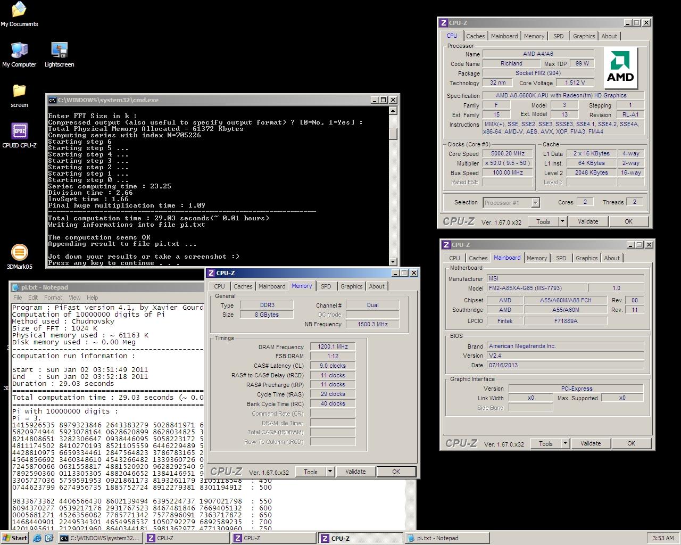Open the My Documents desktop icon
681x545 pixels.
coord(19,15)
